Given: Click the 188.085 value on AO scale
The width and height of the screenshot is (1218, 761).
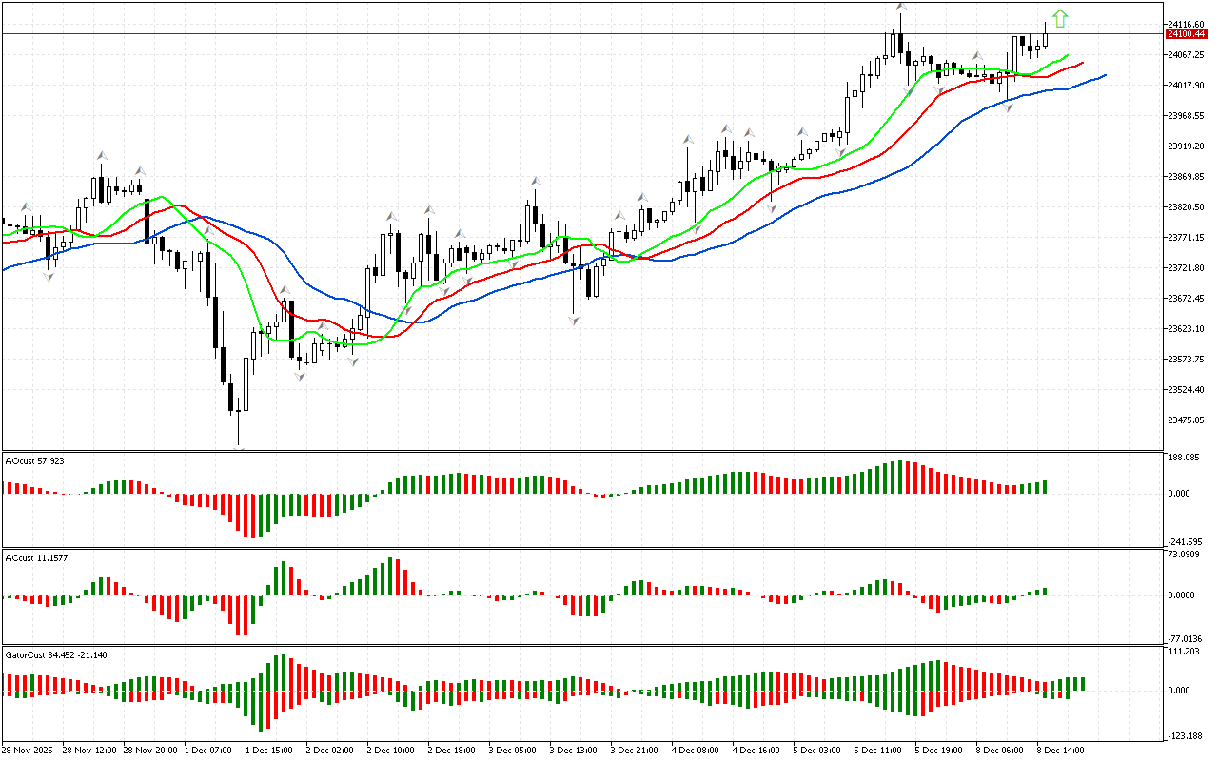Looking at the screenshot, I should pyautogui.click(x=1186, y=458).
